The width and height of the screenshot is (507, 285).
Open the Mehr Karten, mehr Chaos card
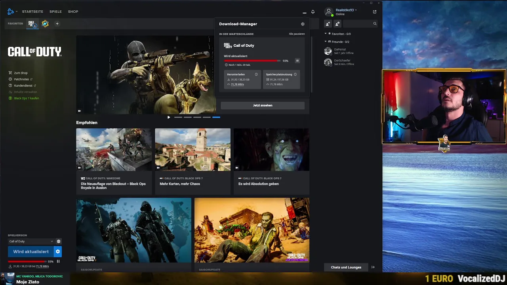point(193,161)
